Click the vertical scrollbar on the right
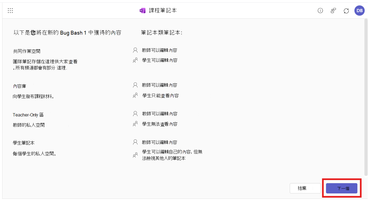Screen dimensions: 372x201 pos(366,97)
